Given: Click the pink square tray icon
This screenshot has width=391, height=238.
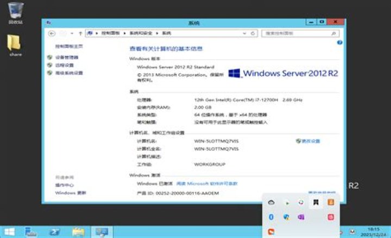Looking at the screenshot, I should (x=331, y=217).
